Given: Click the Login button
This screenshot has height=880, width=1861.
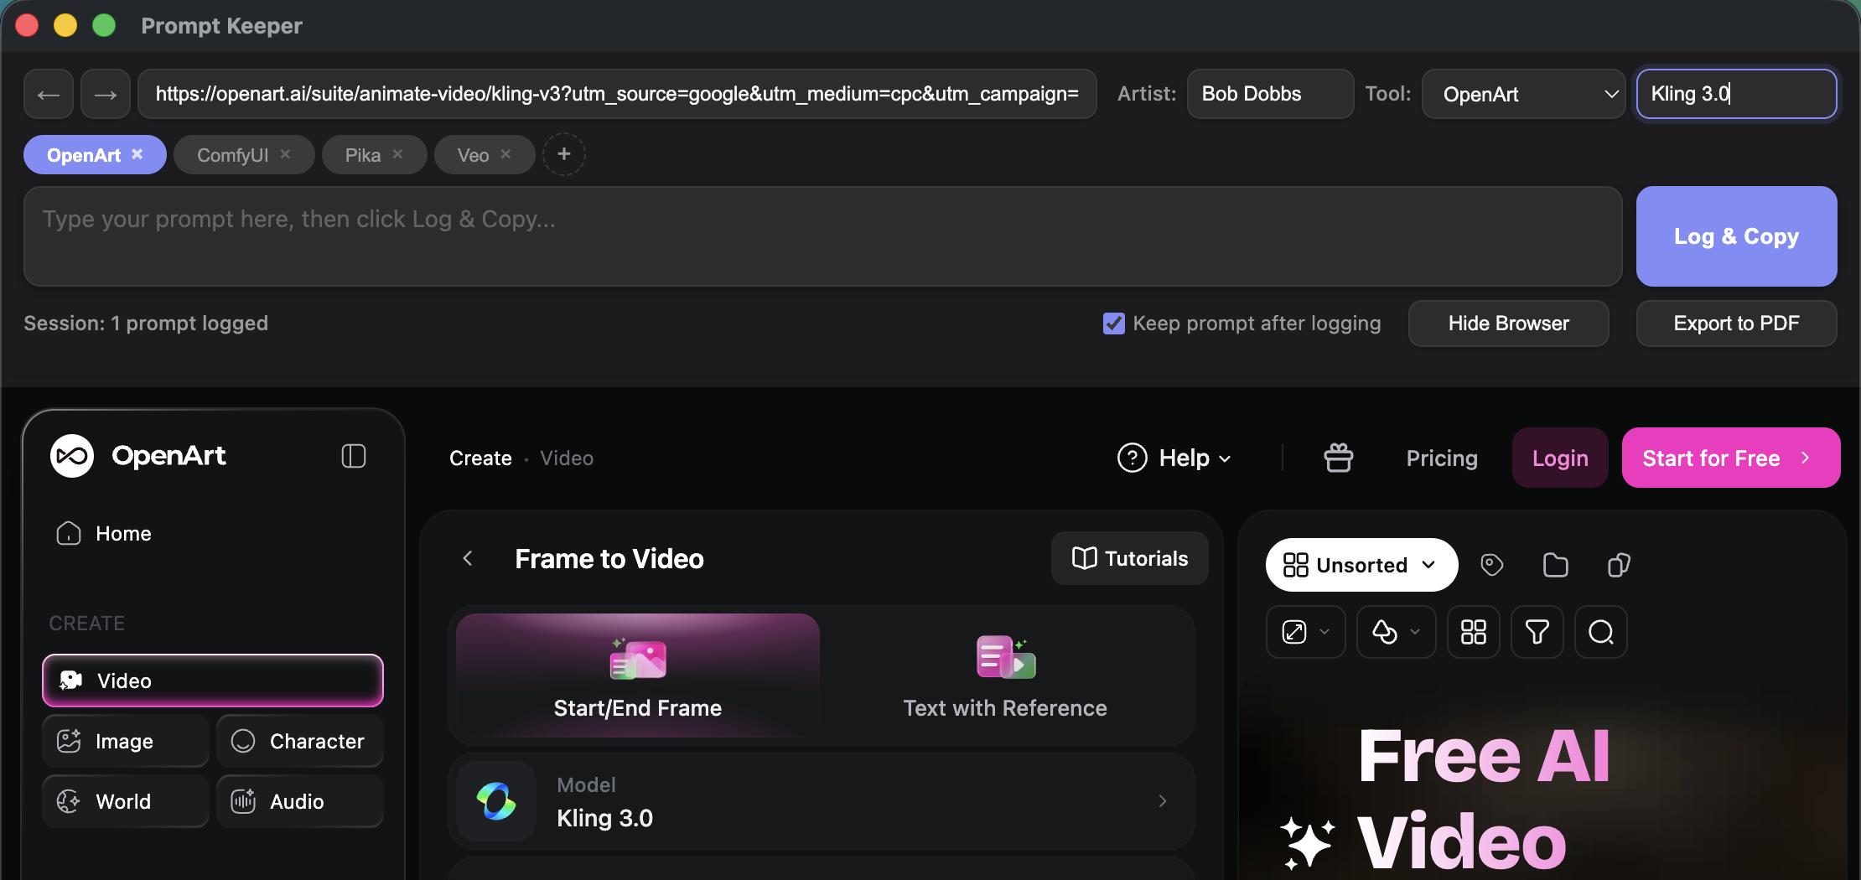Looking at the screenshot, I should pos(1560,458).
